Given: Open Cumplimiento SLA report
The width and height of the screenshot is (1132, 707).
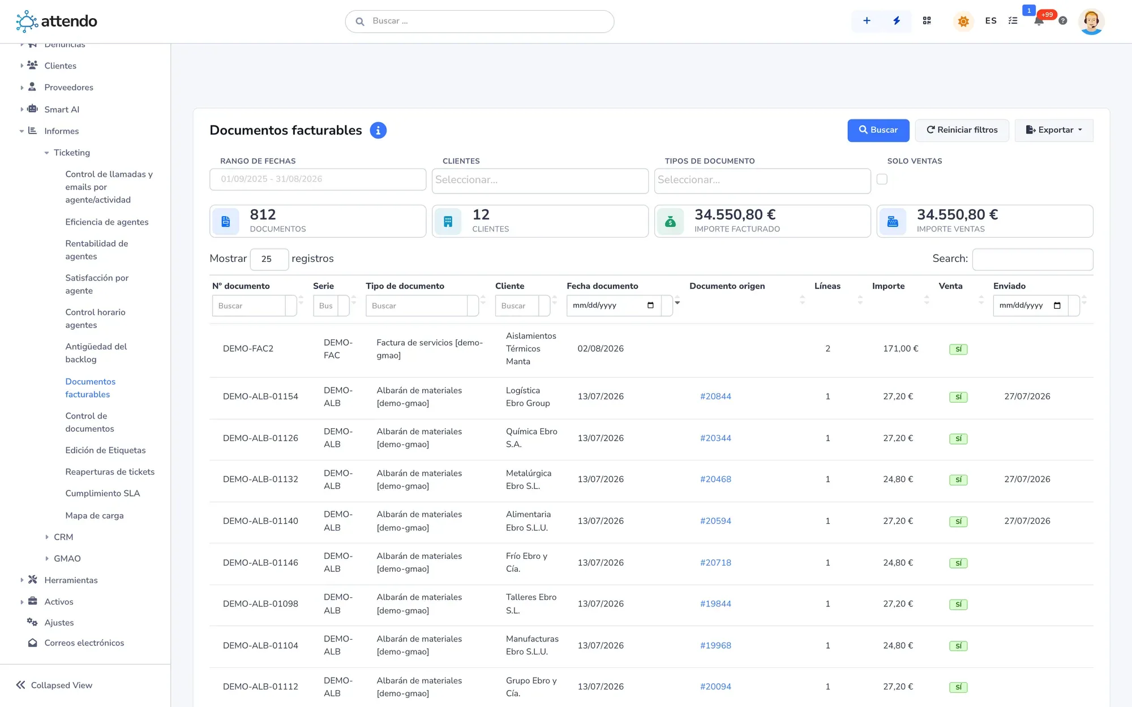Looking at the screenshot, I should coord(102,493).
